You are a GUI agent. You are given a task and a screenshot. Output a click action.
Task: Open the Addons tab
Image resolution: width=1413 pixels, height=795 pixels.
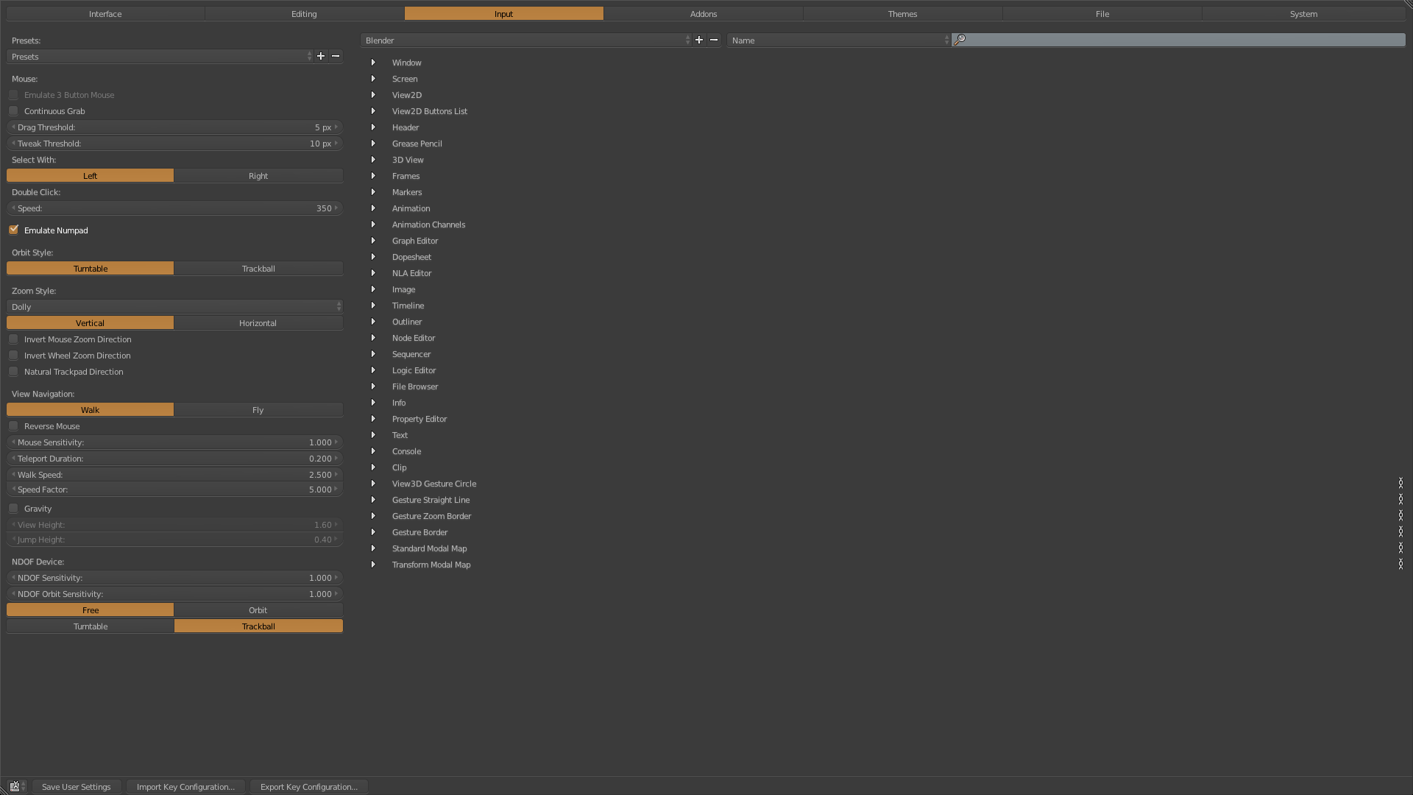click(703, 13)
